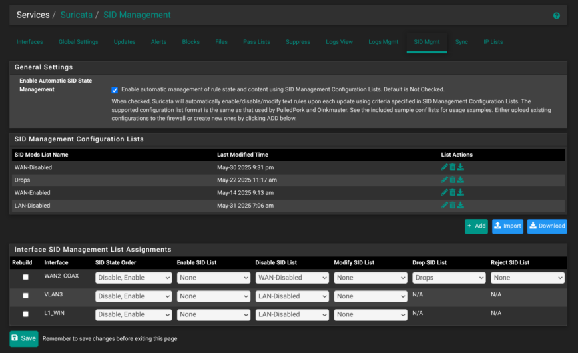The height and width of the screenshot is (353, 578).
Task: Open Modify SID List dropdown for L1_WIN
Action: [370, 314]
